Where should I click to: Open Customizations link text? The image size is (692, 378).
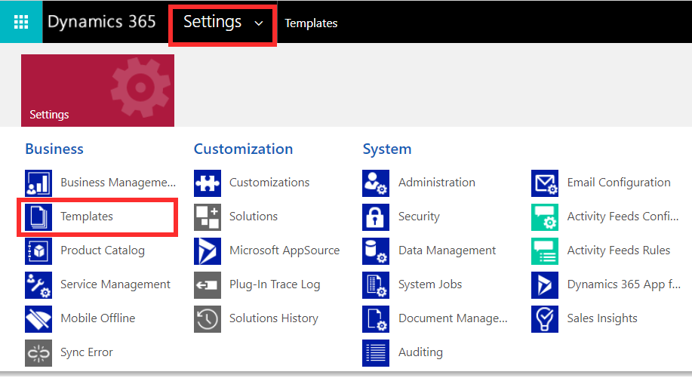[269, 182]
